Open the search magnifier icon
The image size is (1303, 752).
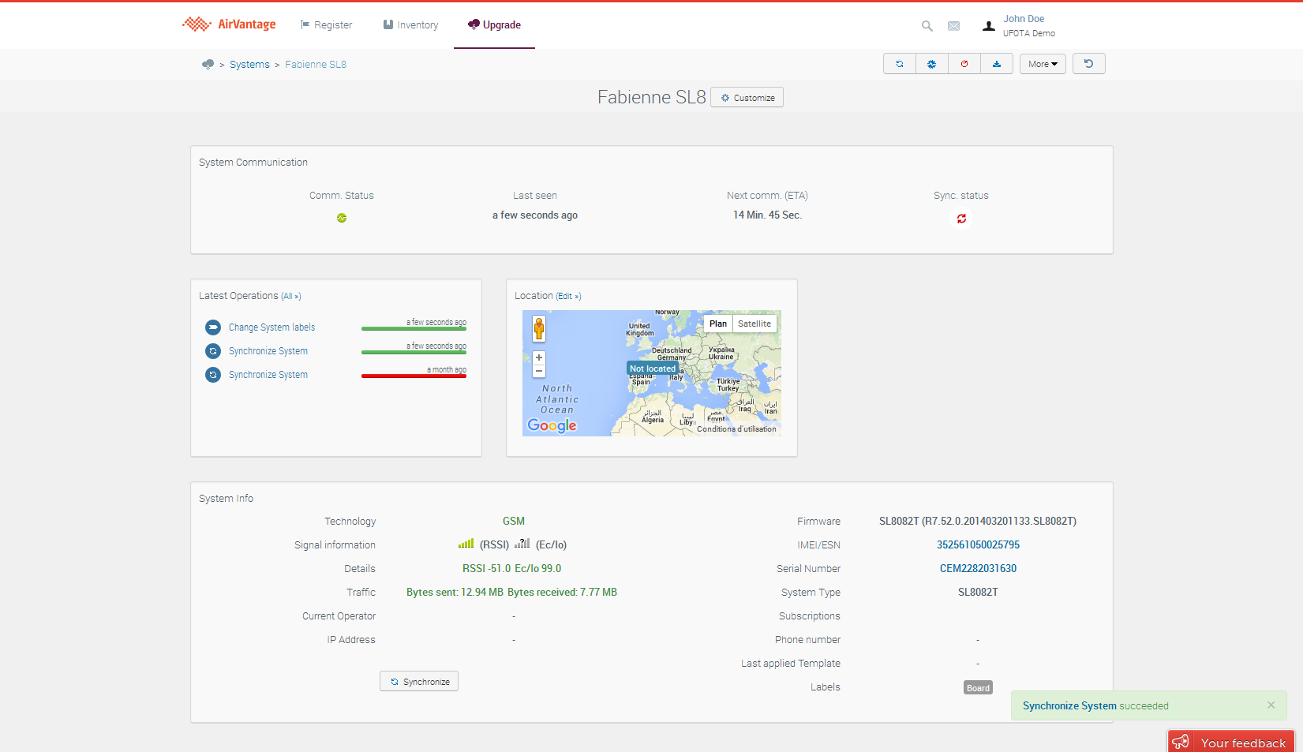pyautogui.click(x=927, y=26)
